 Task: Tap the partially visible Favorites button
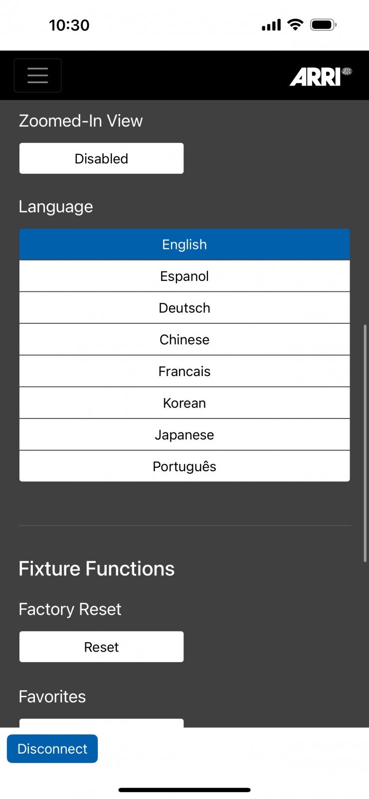point(101,723)
